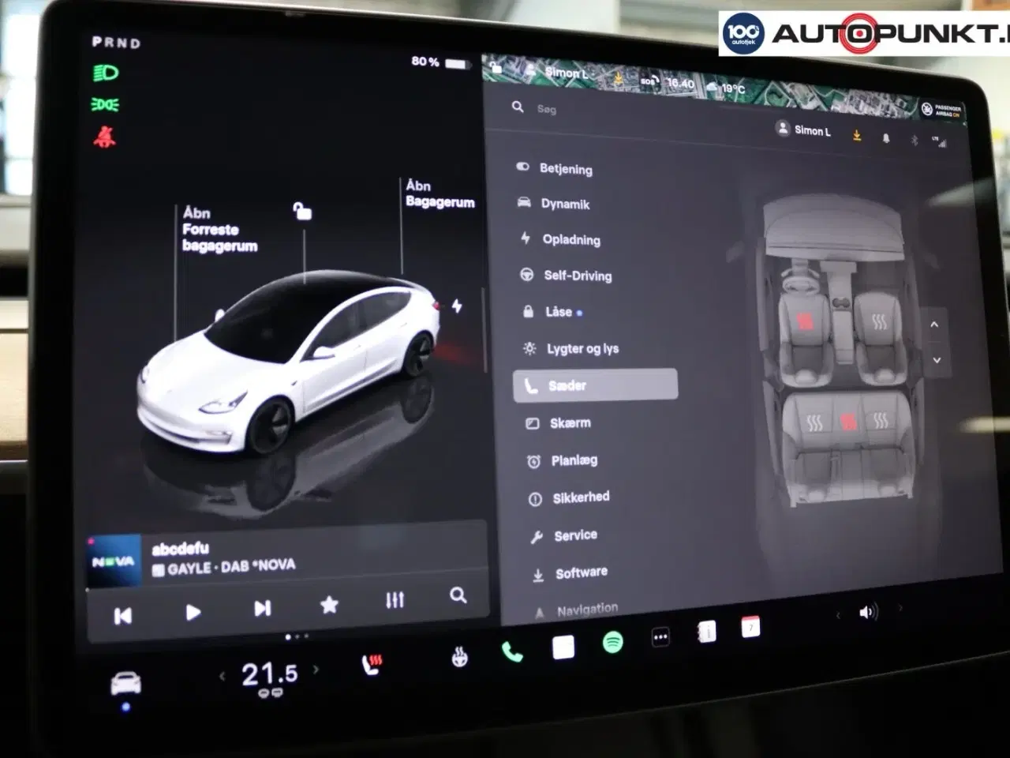The width and height of the screenshot is (1010, 758).
Task: Tap the up chevron beside the seat diagram
Action: (x=934, y=325)
